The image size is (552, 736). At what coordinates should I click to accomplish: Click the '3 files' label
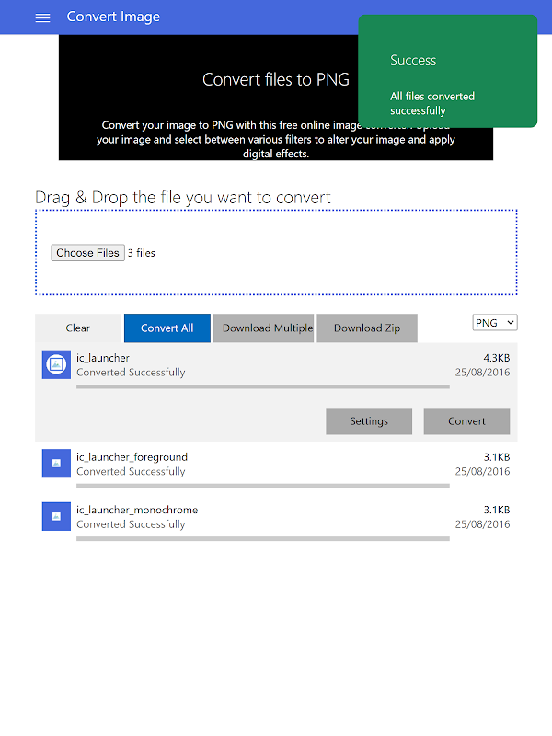click(x=142, y=253)
